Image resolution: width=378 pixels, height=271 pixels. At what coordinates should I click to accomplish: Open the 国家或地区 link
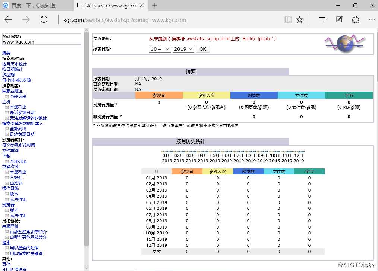(12, 91)
